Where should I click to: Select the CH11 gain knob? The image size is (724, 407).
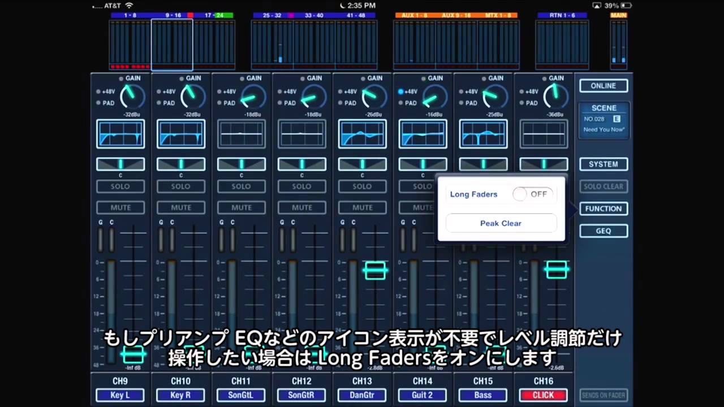click(253, 97)
